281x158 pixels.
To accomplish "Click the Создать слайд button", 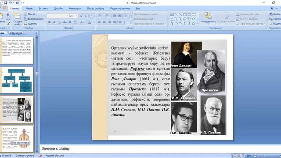I will [x=18, y=19].
